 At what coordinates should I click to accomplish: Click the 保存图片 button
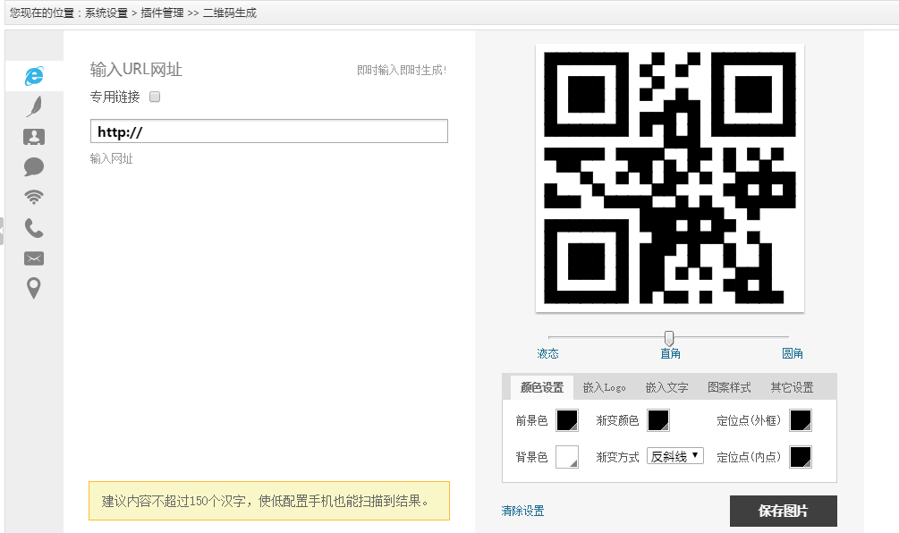784,511
